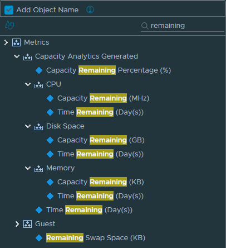The image size is (226, 248).
Task: Collapse the Disk Space group
Action: click(28, 126)
